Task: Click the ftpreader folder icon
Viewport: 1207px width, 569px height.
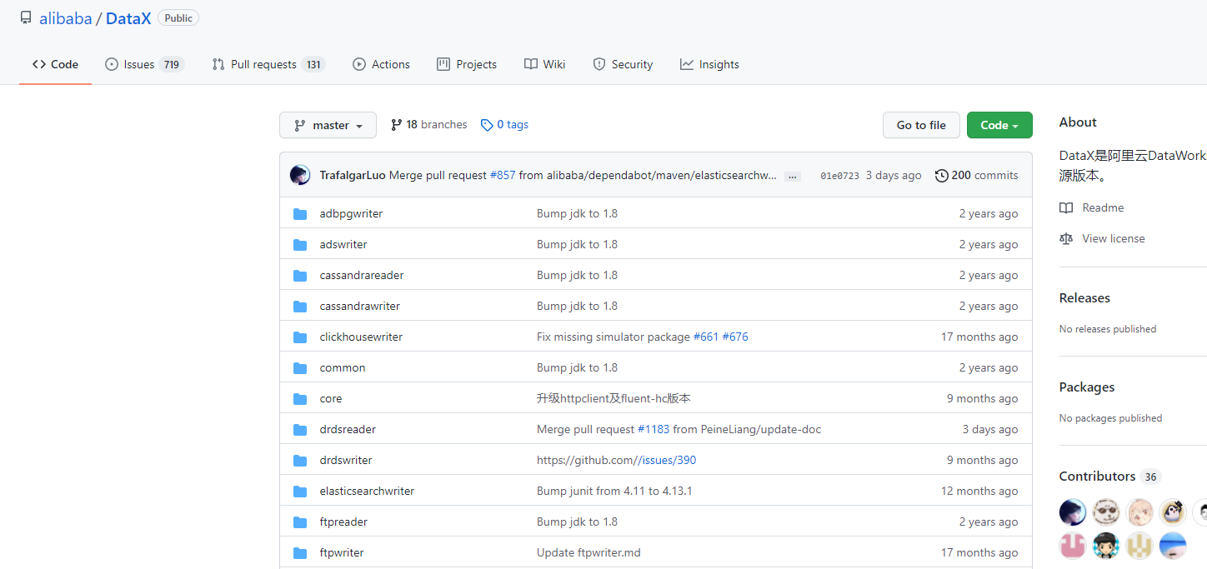Action: (300, 522)
